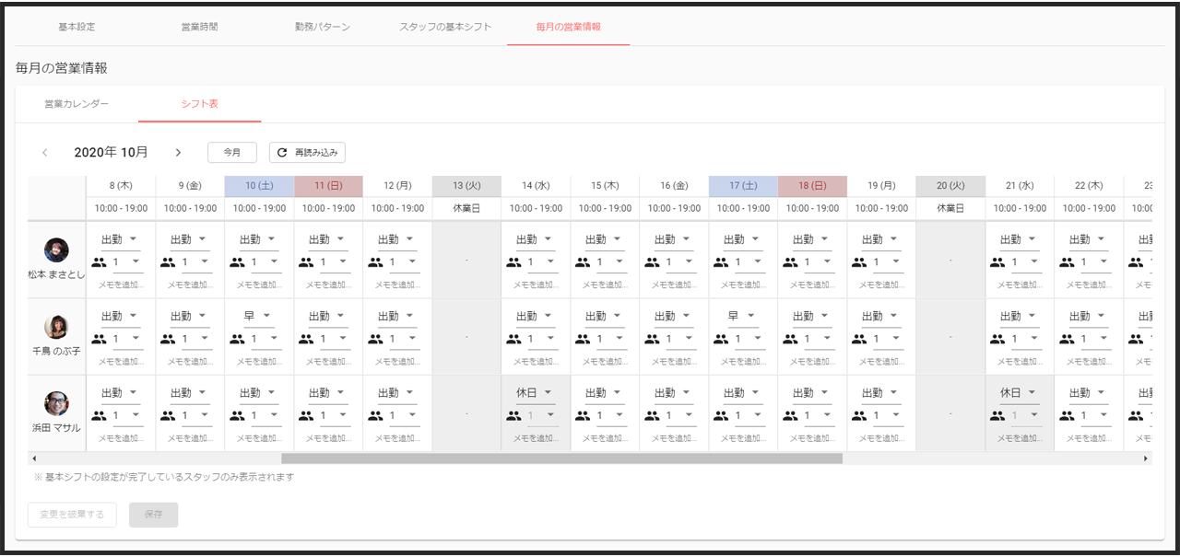
Task: Click people icon for 千鳥 on 14 (水)
Action: 513,339
